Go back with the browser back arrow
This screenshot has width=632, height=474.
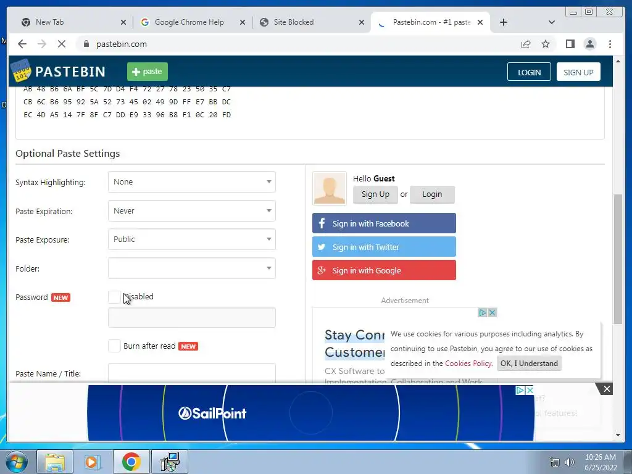click(x=22, y=44)
